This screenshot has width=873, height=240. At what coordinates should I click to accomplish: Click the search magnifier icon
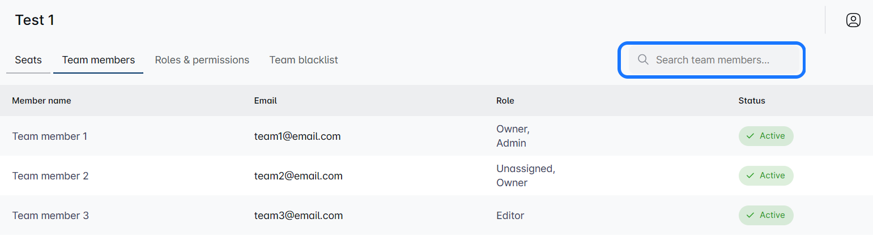[x=643, y=59]
